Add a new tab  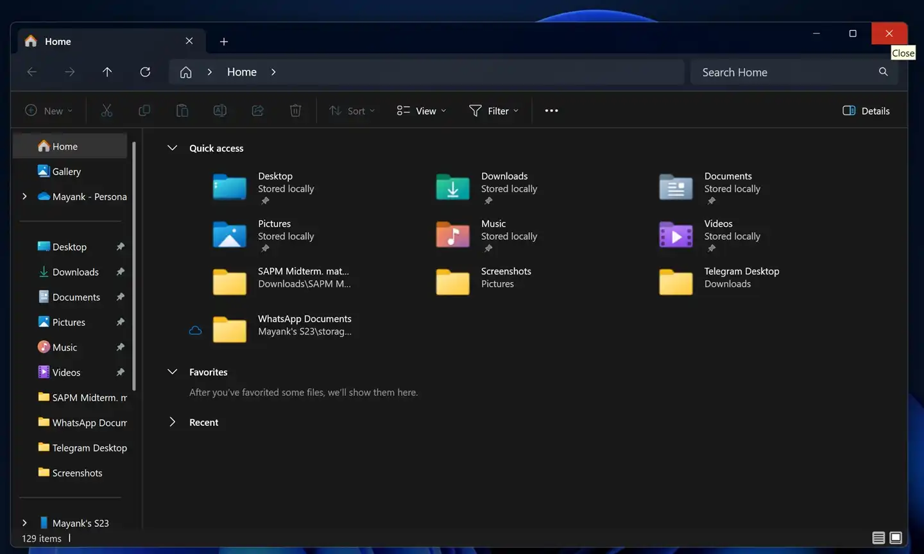(x=223, y=41)
